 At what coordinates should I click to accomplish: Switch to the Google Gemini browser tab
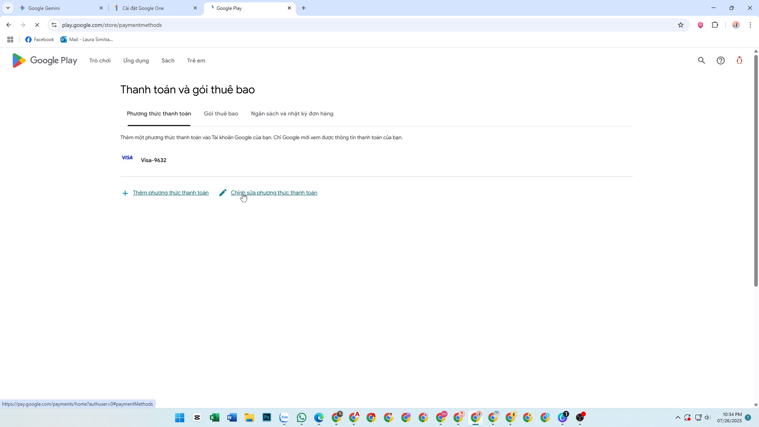[59, 8]
